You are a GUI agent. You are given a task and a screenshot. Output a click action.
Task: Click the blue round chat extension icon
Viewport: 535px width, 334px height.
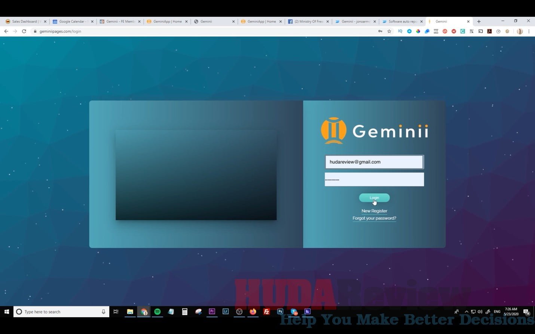tap(409, 31)
